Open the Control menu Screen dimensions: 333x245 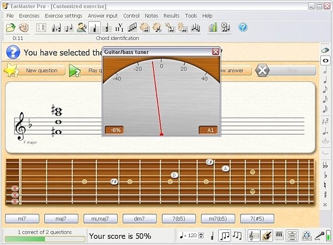pyautogui.click(x=131, y=16)
